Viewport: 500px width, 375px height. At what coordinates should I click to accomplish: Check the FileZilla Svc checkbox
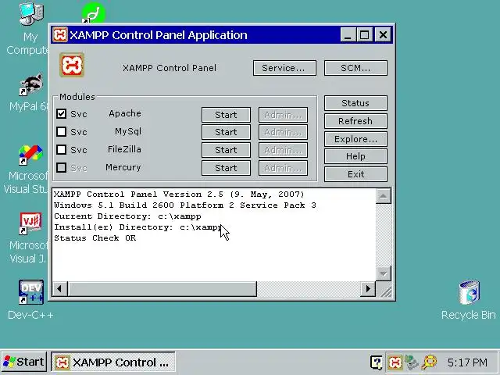61,149
